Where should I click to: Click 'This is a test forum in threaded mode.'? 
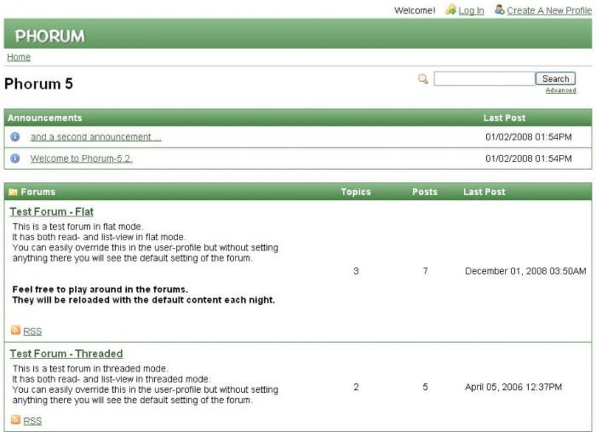point(90,368)
